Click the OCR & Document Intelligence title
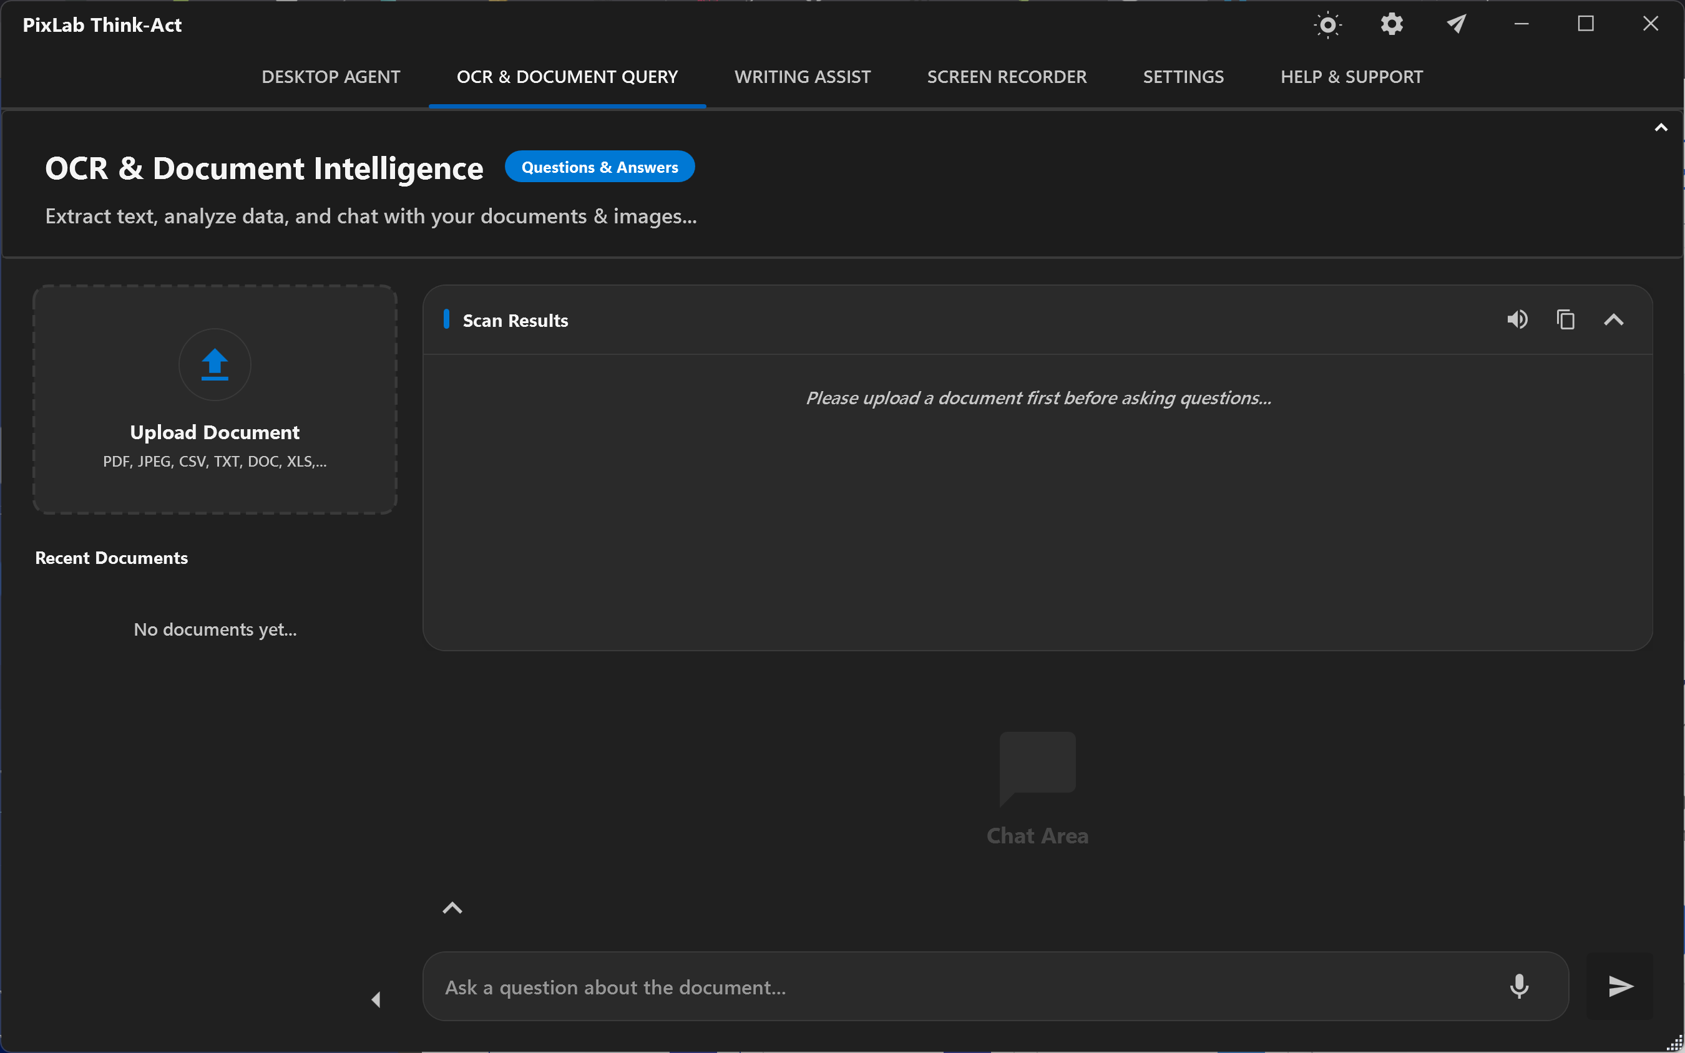Image resolution: width=1685 pixels, height=1053 pixels. [264, 168]
